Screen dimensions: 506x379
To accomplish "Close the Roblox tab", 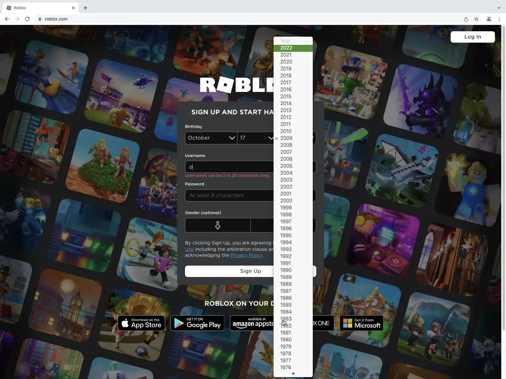I will [73, 8].
